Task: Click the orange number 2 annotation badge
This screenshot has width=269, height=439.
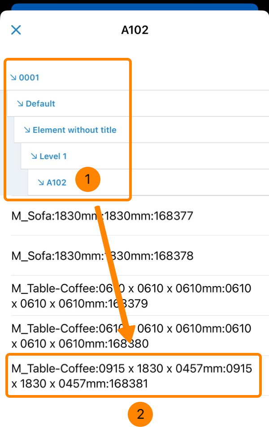Action: coord(140,414)
